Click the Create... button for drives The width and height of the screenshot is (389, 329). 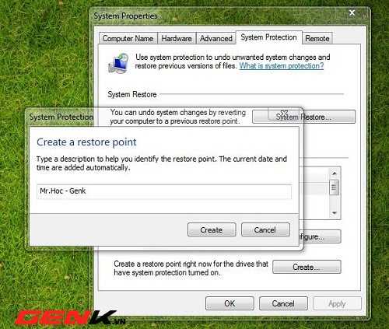(307, 267)
